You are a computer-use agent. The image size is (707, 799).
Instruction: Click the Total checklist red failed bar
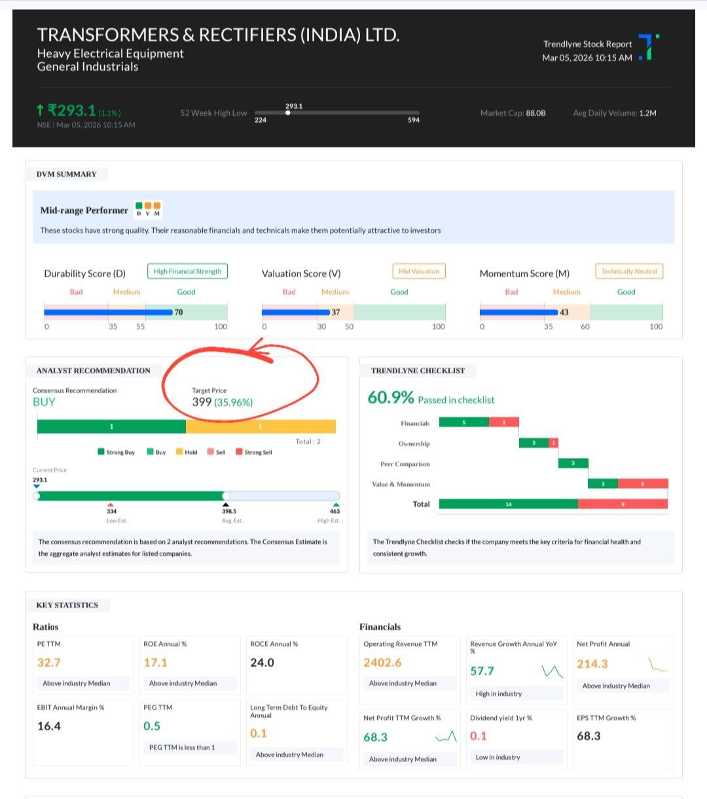(x=623, y=504)
